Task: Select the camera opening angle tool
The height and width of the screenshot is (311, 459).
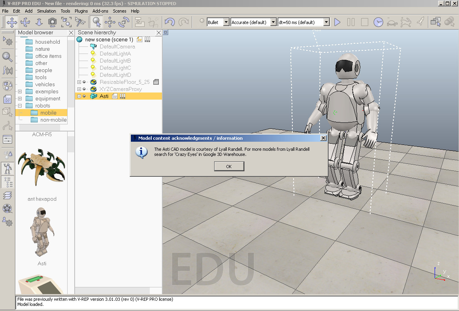Action: pos(52,22)
